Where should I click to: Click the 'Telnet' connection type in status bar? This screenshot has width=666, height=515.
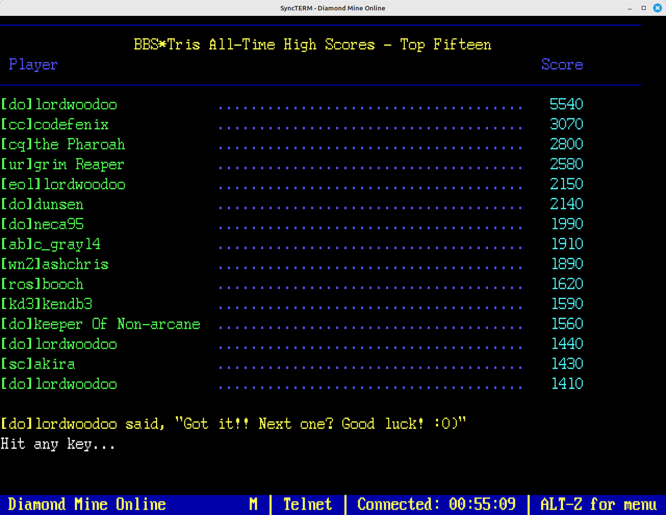click(x=308, y=505)
